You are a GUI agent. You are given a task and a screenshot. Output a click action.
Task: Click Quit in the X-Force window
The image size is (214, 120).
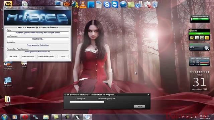(63, 56)
